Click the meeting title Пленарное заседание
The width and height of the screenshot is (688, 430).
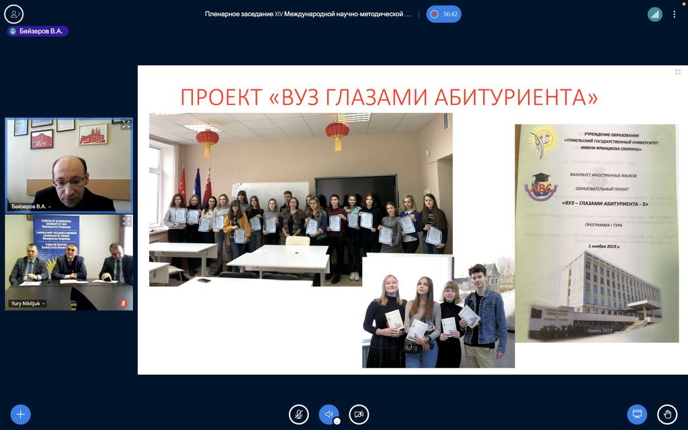pos(308,14)
